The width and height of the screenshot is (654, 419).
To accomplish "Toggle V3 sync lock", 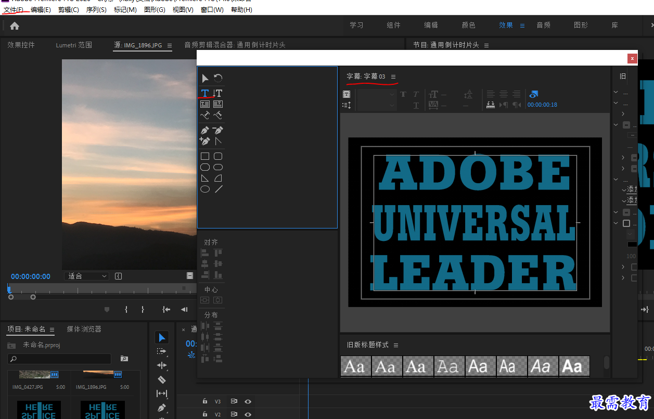I will coord(234,401).
